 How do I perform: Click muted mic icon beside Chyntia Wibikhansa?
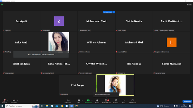(79, 73)
